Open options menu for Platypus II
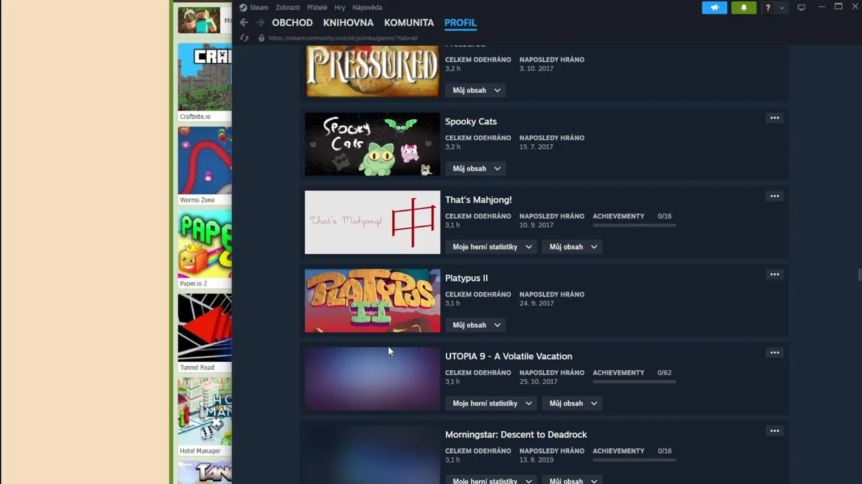 point(774,274)
